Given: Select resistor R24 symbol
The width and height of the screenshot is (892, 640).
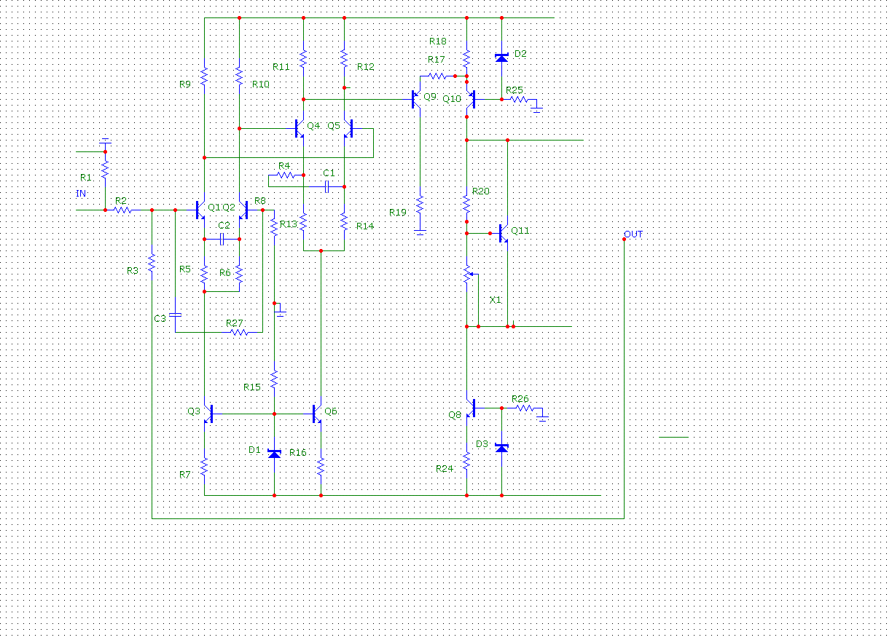Looking at the screenshot, I should tap(466, 460).
